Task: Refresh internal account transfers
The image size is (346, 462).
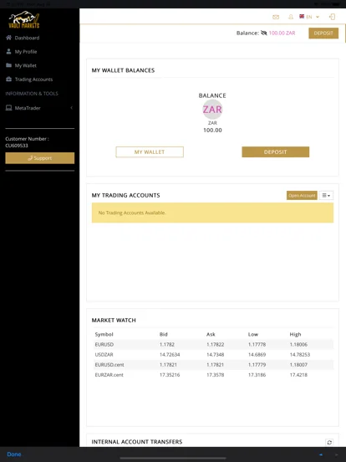Action: pos(329,442)
